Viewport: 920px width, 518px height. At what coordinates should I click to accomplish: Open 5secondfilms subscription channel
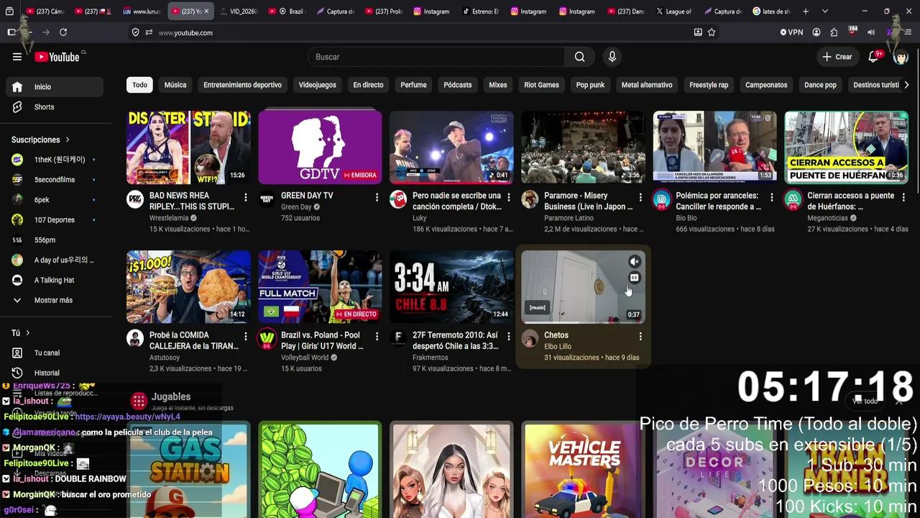[55, 180]
